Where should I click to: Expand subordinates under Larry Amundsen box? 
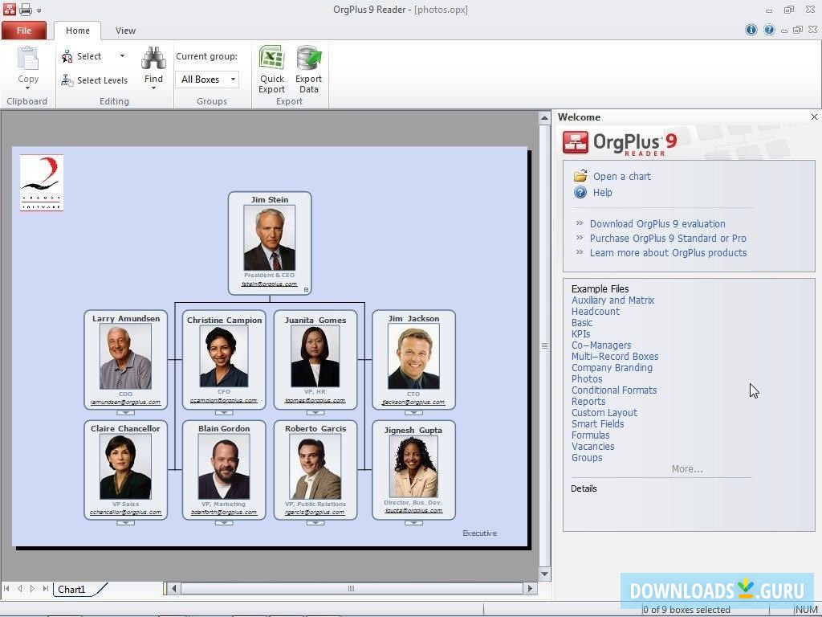click(x=125, y=413)
